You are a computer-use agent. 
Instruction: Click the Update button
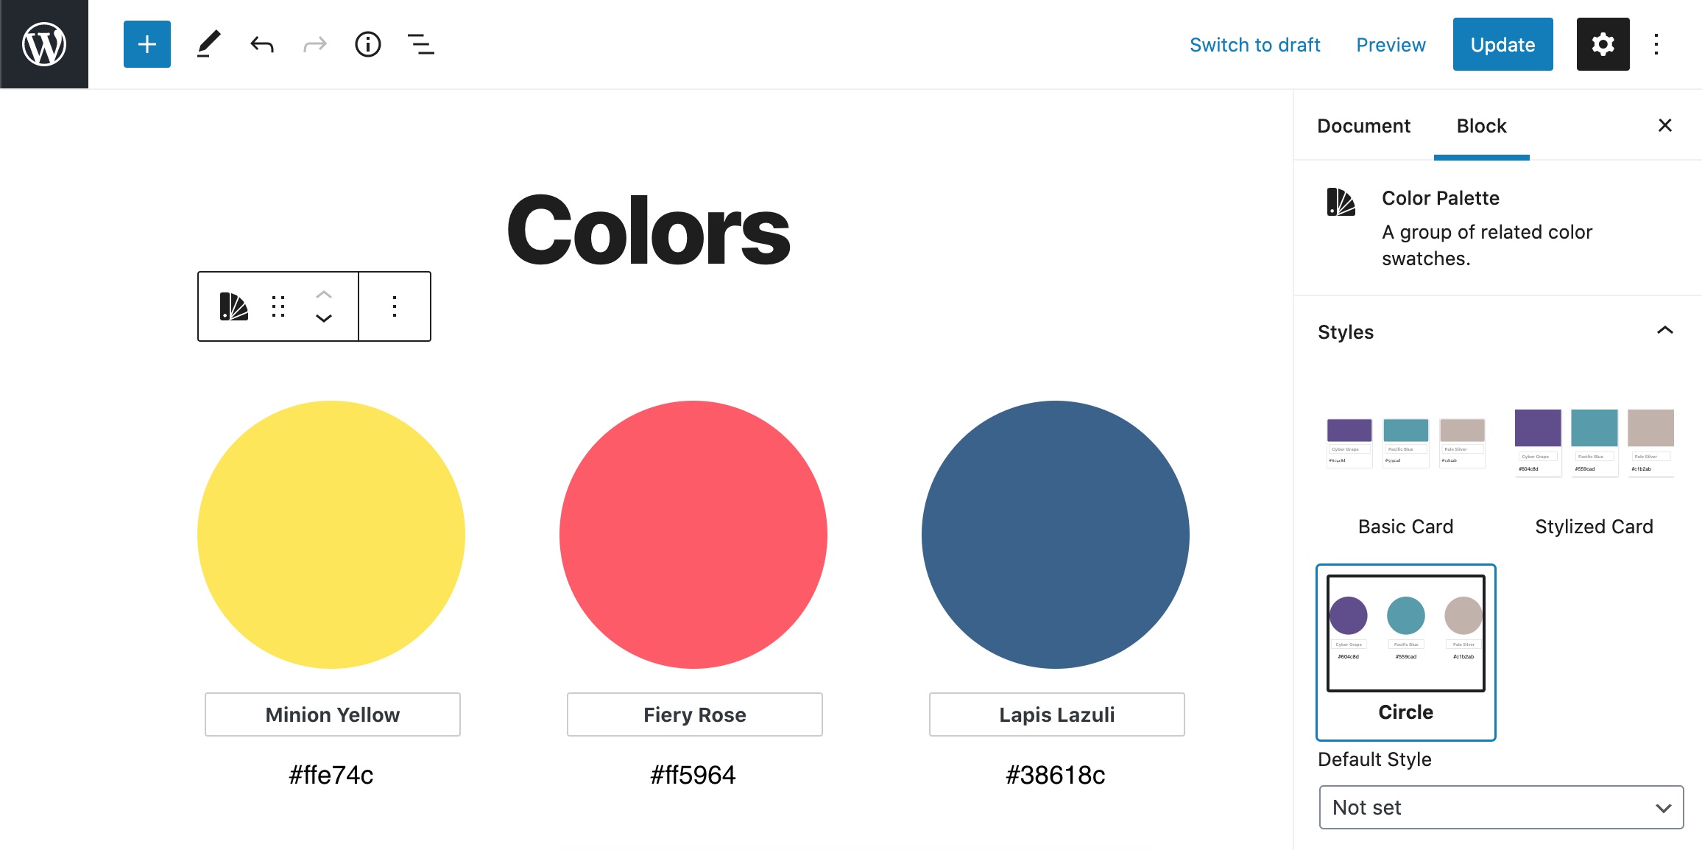(1503, 44)
